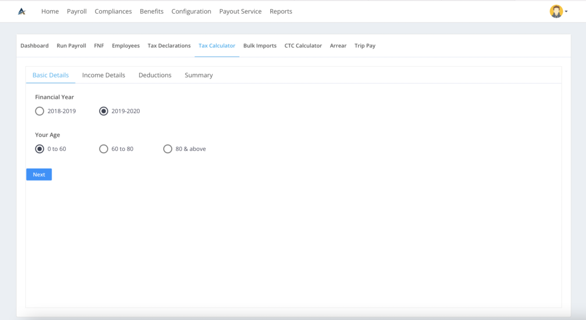586x320 pixels.
Task: Click the Your Age label
Action: [47, 135]
